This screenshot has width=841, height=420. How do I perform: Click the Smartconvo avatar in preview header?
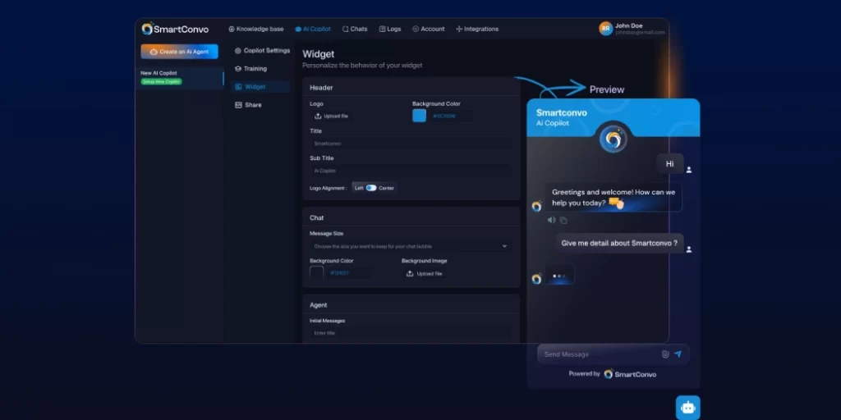coord(612,139)
